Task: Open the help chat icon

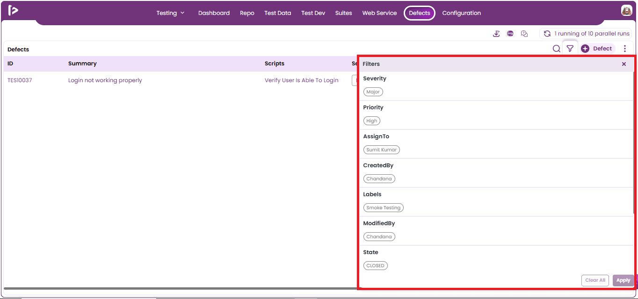Action: [524, 34]
